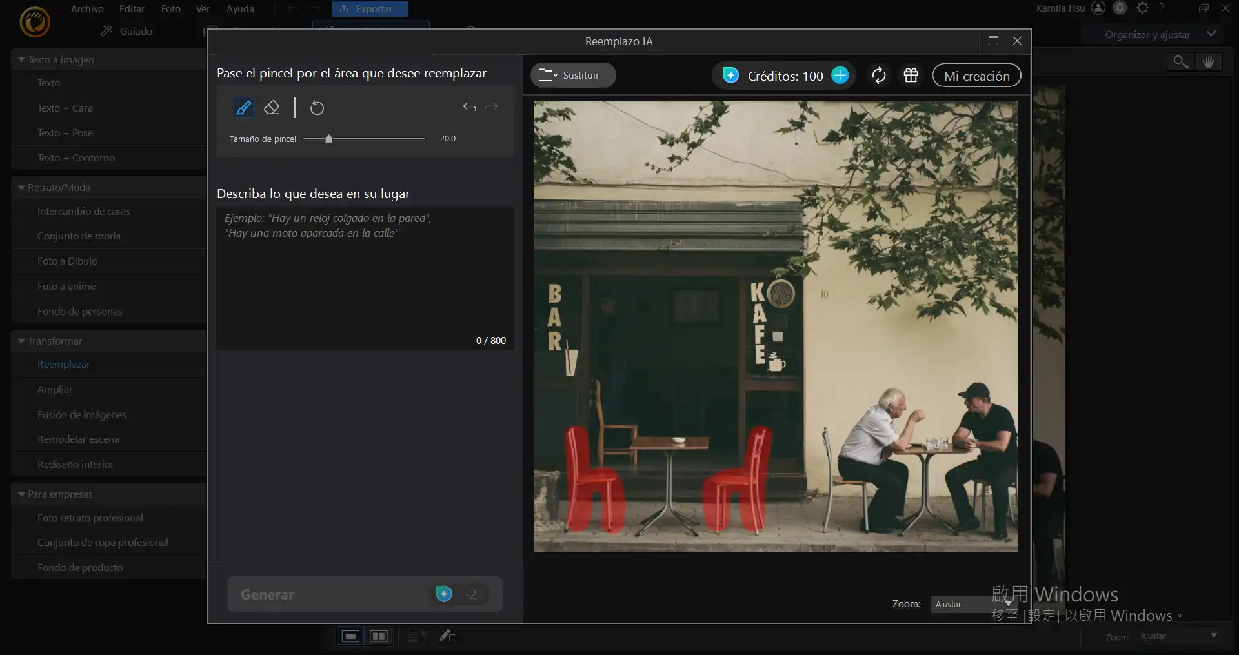Open the Foto menu
Screen dimensions: 1239x655
tap(171, 9)
